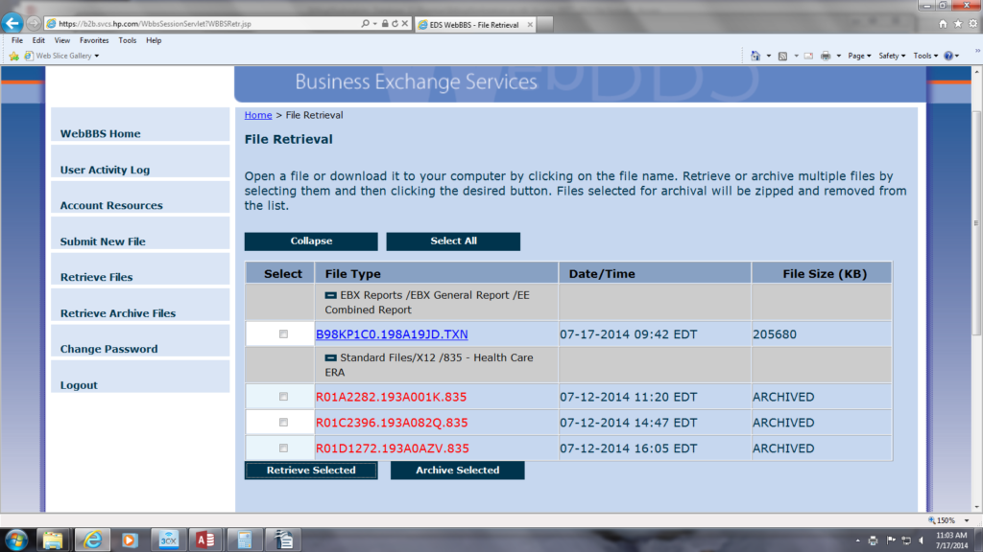Collapse the EBX Reports group
Image resolution: width=983 pixels, height=552 pixels.
(x=330, y=295)
